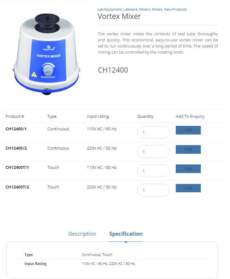Click the CH12400T/2 product number
The width and height of the screenshot is (230, 279).
tap(17, 187)
